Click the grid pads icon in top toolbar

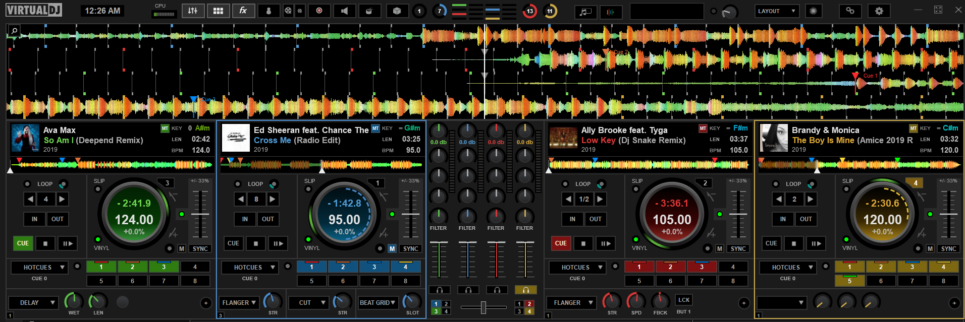click(218, 11)
